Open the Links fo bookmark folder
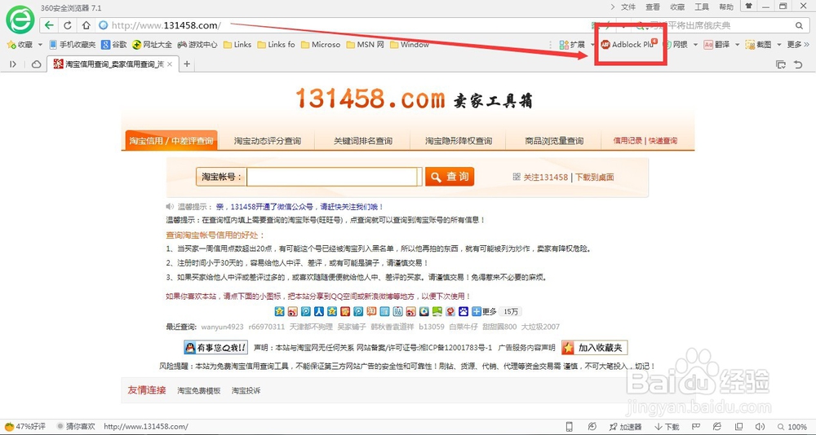 tap(277, 45)
